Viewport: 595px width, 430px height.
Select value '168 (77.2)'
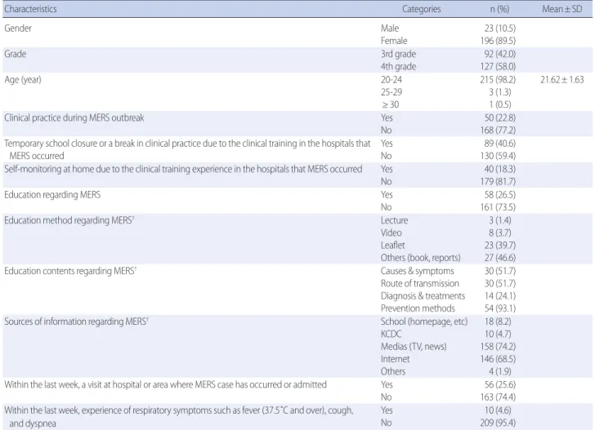[499, 131]
